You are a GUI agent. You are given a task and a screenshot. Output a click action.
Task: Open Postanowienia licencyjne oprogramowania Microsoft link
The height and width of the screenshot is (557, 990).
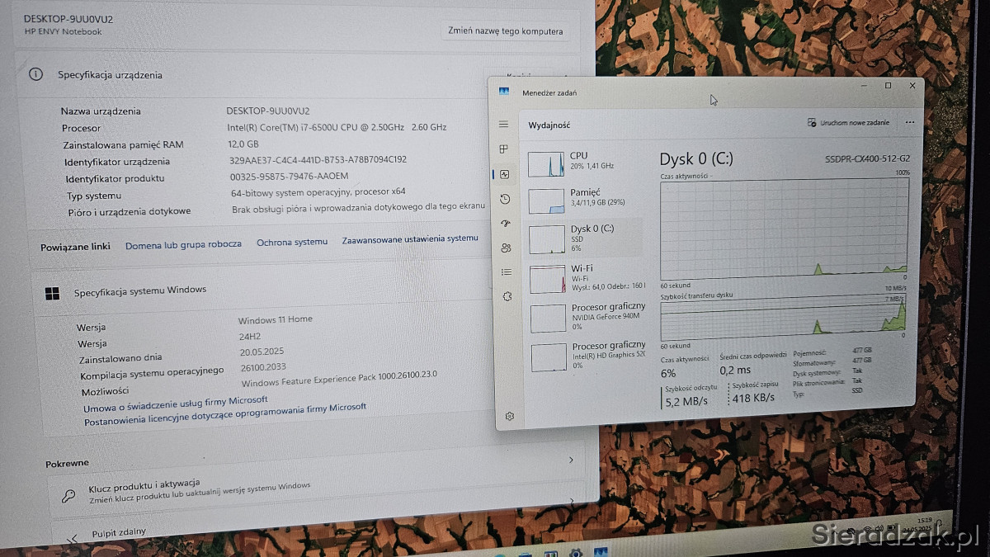tap(225, 414)
